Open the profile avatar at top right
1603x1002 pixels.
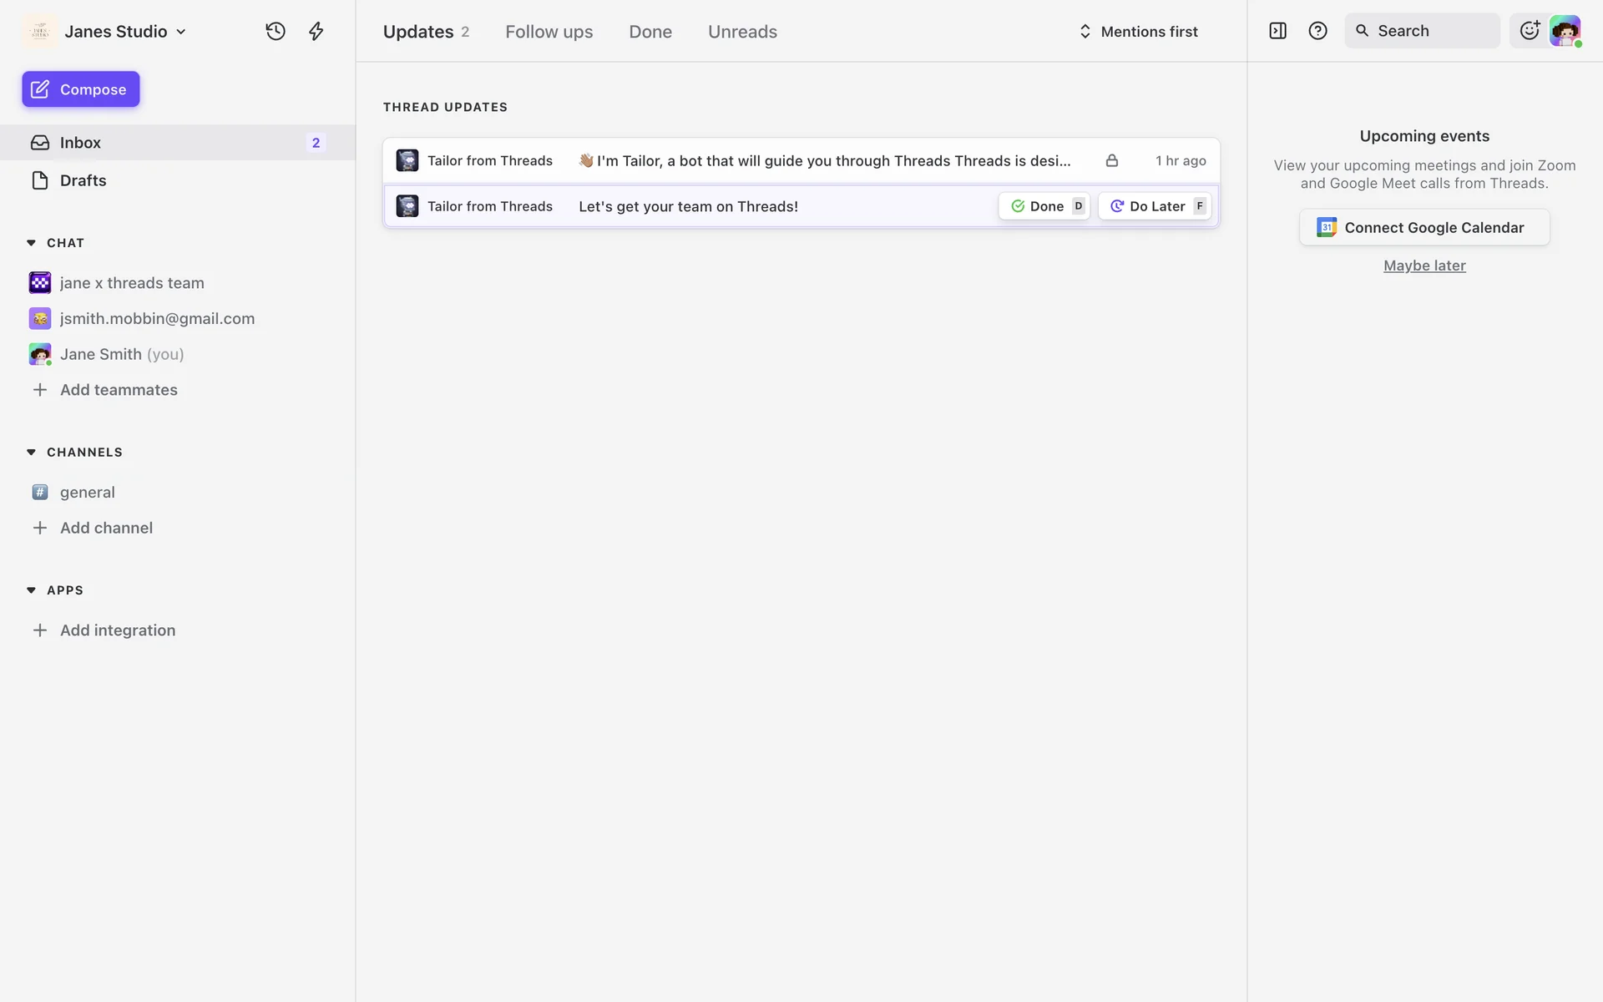coord(1565,31)
